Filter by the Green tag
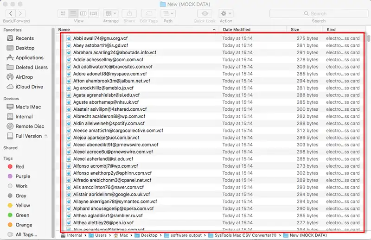 22,215
